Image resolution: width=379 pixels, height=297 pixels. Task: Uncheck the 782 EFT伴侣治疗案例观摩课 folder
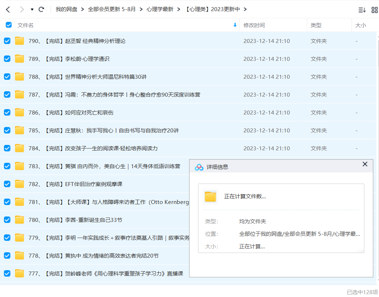[x=7, y=184]
